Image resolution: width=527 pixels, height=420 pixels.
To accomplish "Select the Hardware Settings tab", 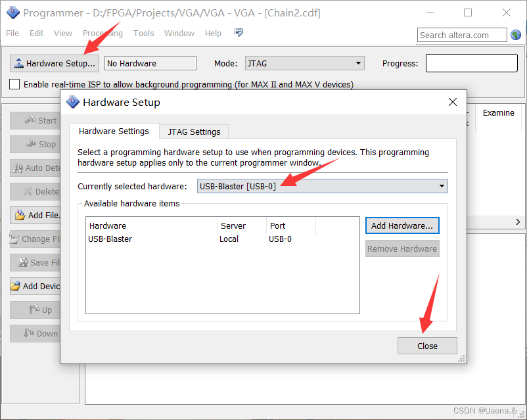I will pos(114,131).
